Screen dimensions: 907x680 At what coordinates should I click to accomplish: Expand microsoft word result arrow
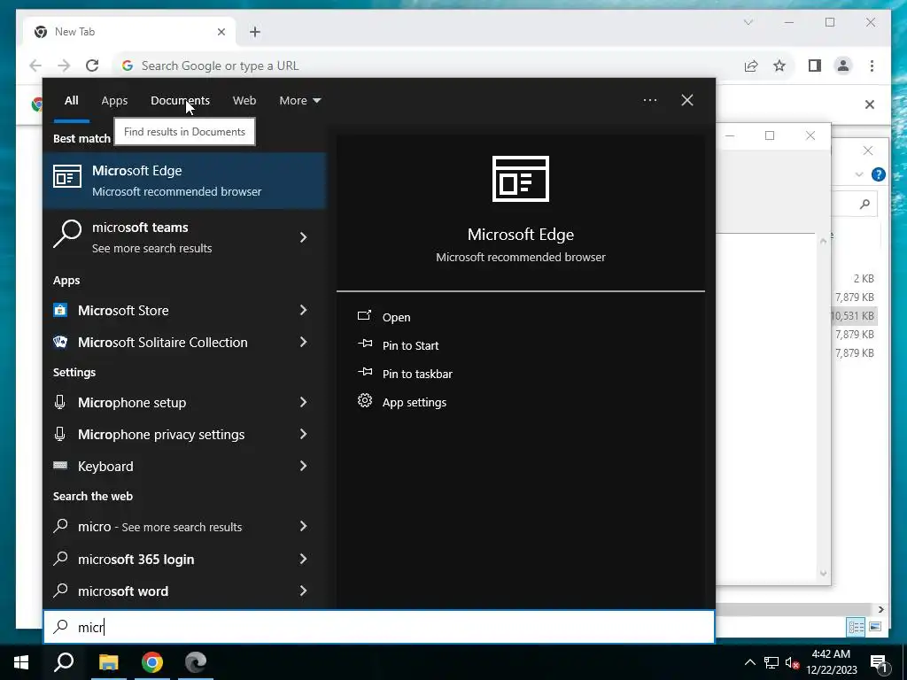coord(303,591)
